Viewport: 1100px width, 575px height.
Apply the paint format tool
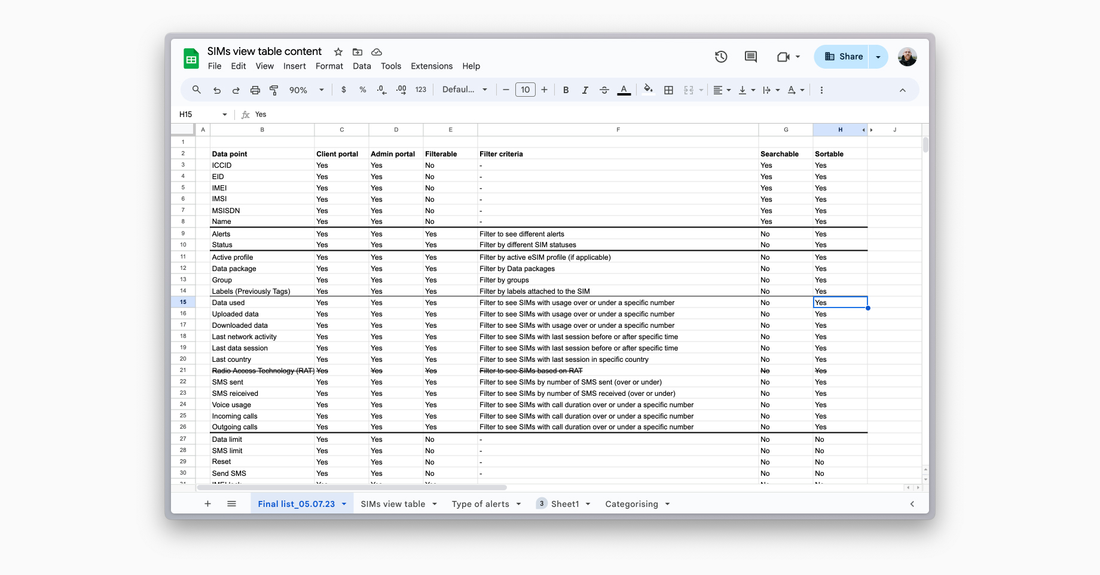(x=274, y=90)
